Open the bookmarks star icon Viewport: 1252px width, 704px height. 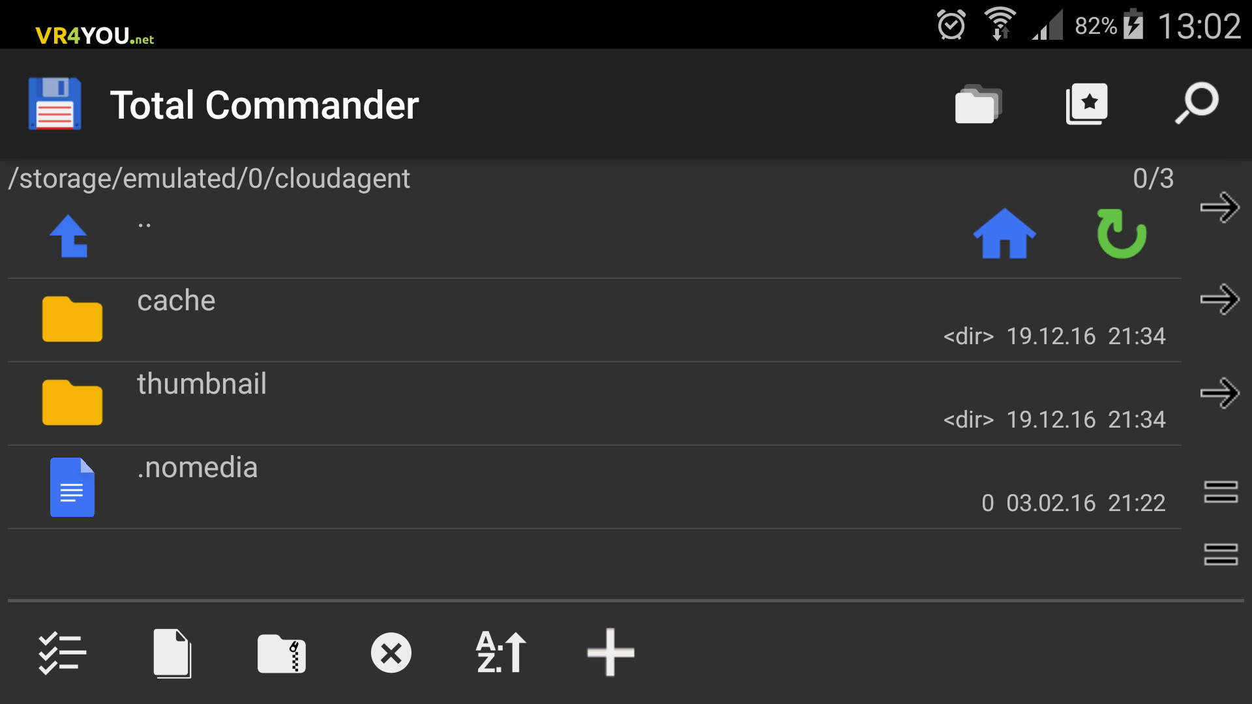click(x=1086, y=104)
